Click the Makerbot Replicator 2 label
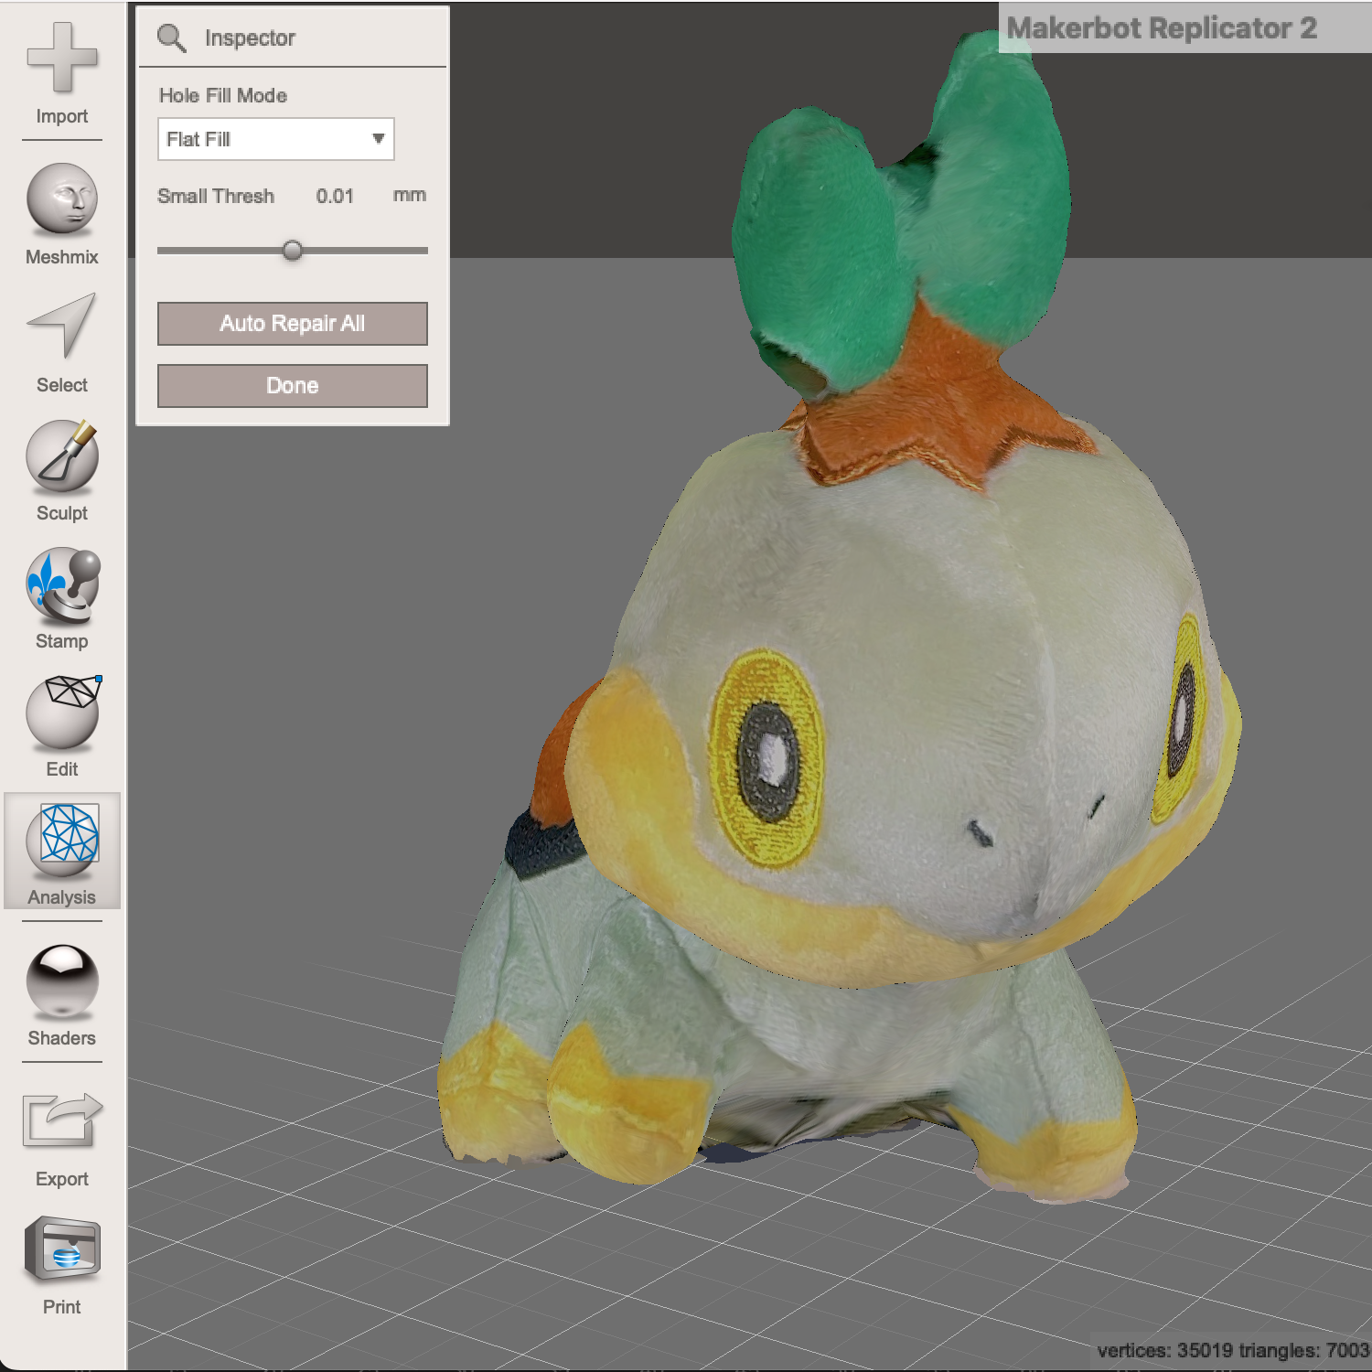1372x1372 pixels. click(x=1162, y=28)
